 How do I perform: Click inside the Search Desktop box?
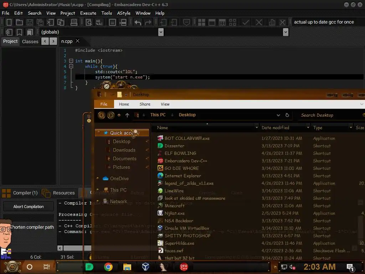(x=328, y=115)
